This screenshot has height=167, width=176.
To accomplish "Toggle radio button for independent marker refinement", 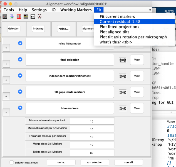I will (x=20, y=75).
